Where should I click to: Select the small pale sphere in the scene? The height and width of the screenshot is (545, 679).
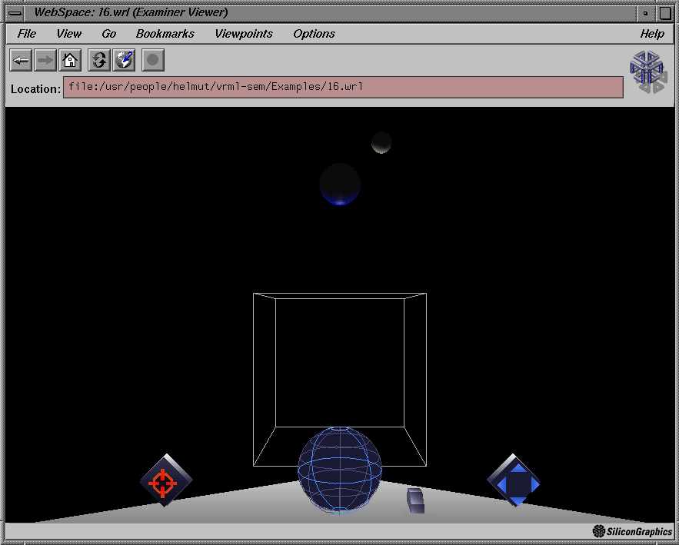tap(381, 142)
